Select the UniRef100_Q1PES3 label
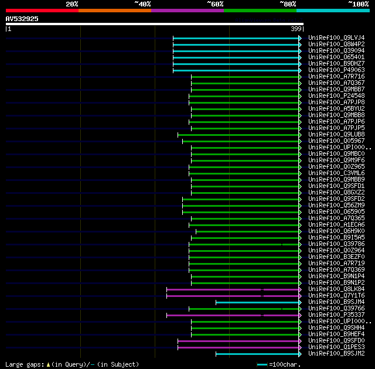Viewport: 375px width, 369px height. [336, 347]
